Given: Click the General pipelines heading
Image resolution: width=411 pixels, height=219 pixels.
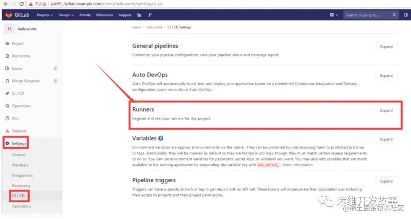Looking at the screenshot, I should click(155, 46).
